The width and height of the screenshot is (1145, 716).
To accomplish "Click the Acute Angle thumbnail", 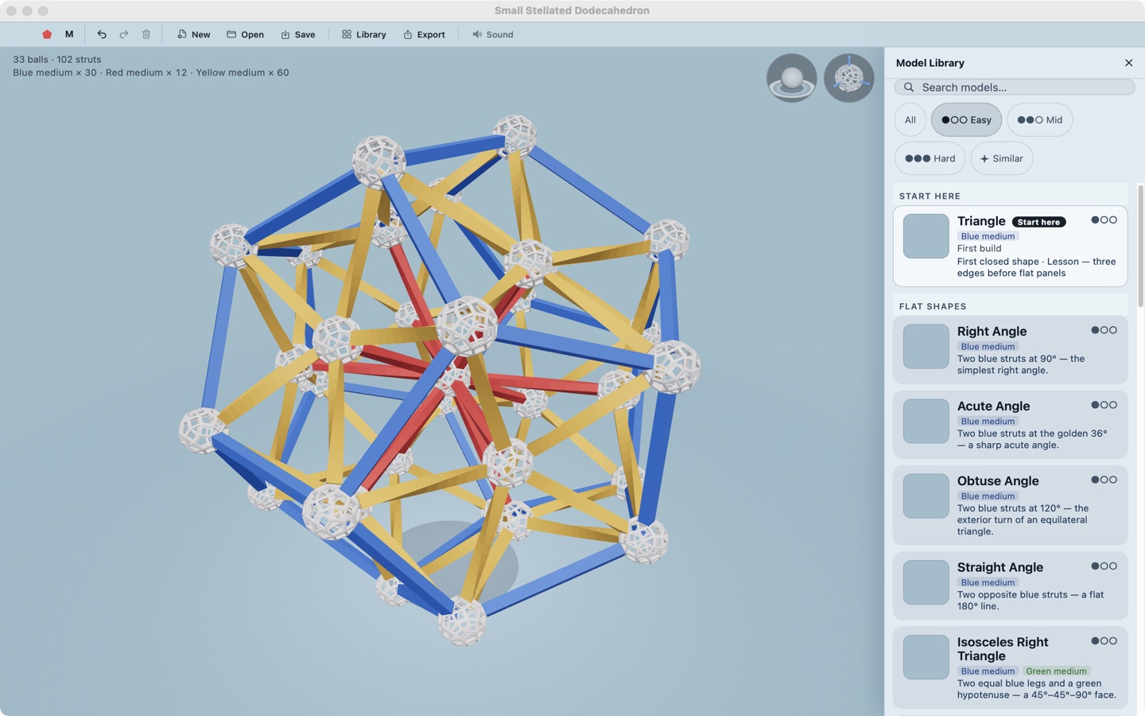I will pyautogui.click(x=926, y=421).
